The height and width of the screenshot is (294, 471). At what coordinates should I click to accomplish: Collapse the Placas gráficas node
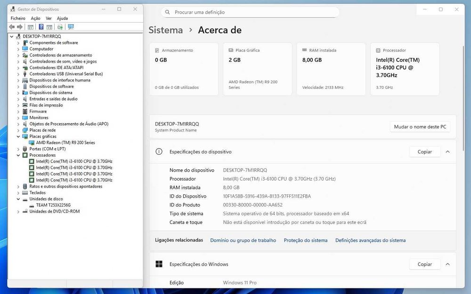[18, 136]
